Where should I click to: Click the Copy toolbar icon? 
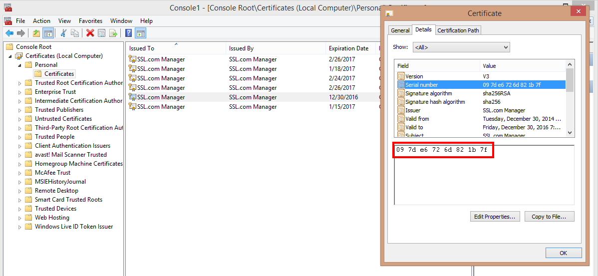click(75, 33)
